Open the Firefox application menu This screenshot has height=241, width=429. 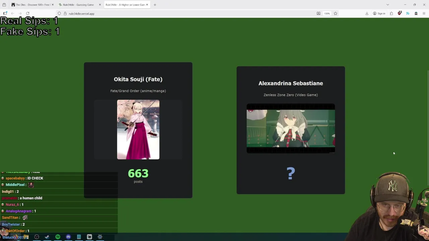tap(424, 13)
